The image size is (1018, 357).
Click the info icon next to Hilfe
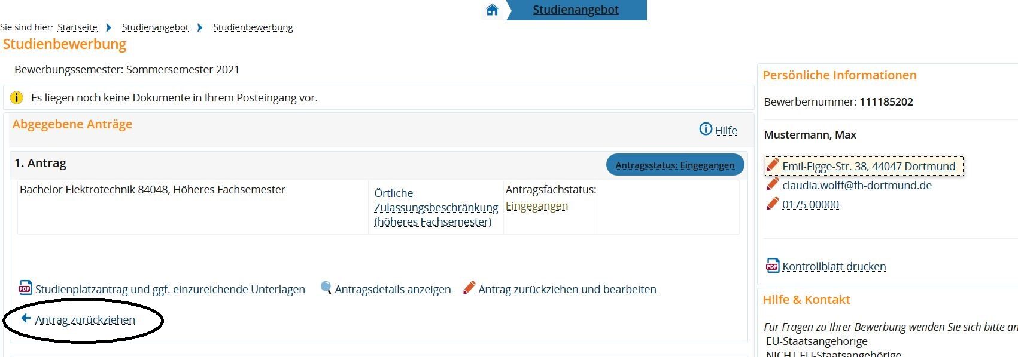pyautogui.click(x=706, y=130)
